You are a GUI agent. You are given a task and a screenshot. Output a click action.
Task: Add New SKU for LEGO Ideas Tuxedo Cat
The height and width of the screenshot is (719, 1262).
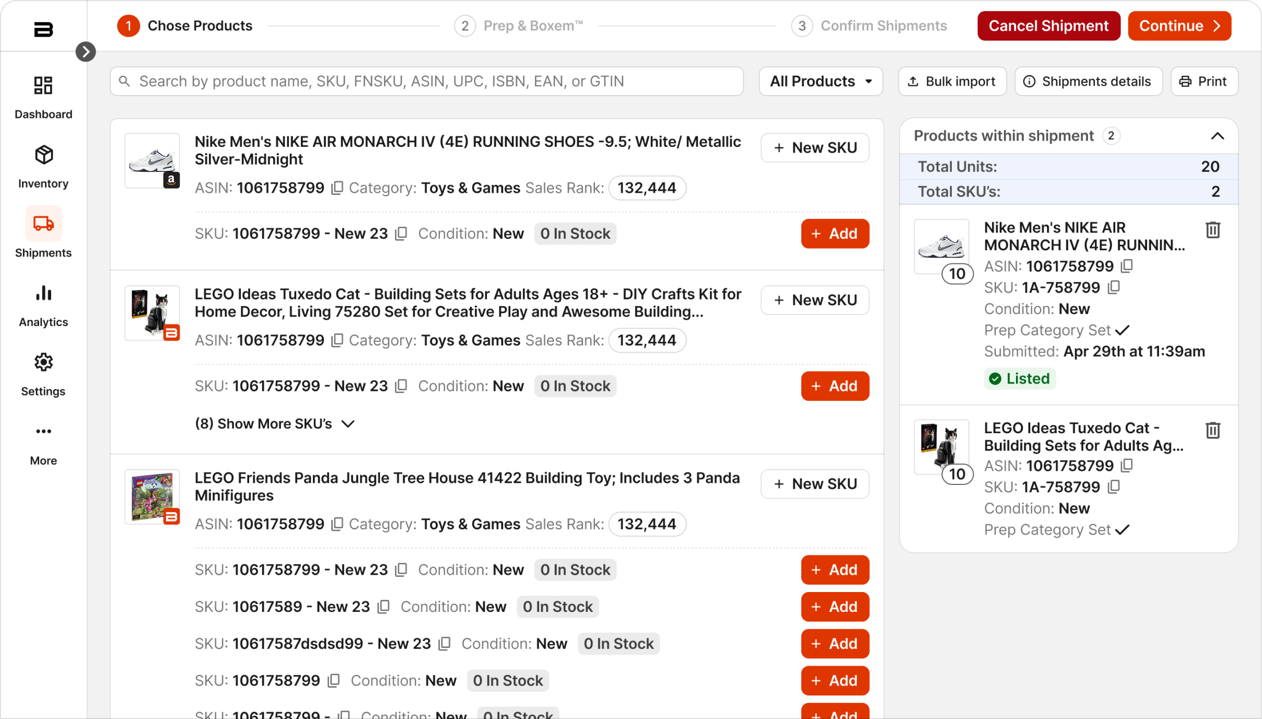pyautogui.click(x=815, y=300)
